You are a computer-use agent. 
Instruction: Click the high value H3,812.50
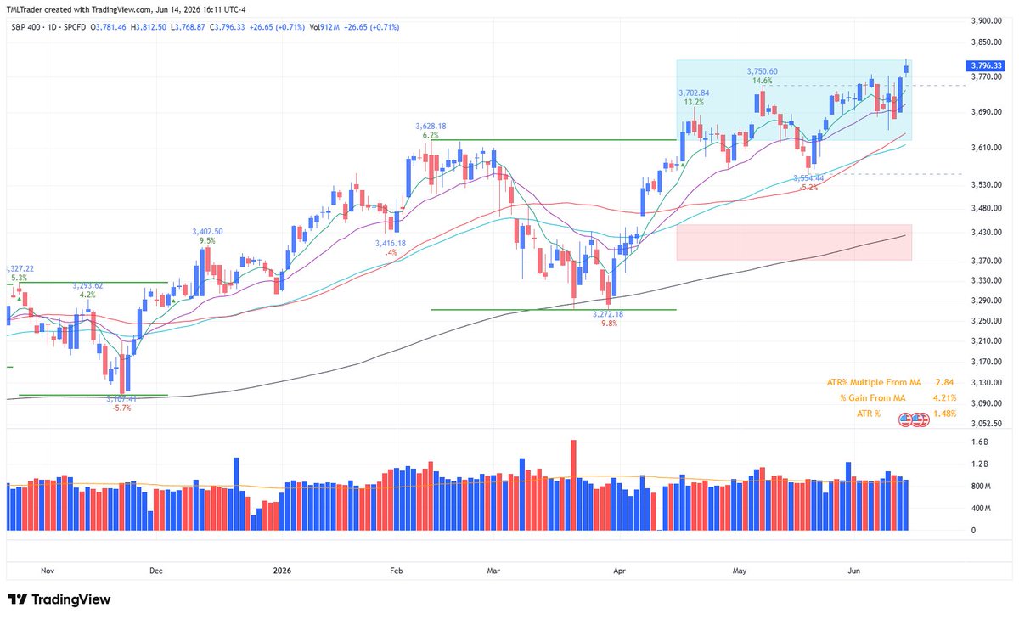[x=150, y=27]
